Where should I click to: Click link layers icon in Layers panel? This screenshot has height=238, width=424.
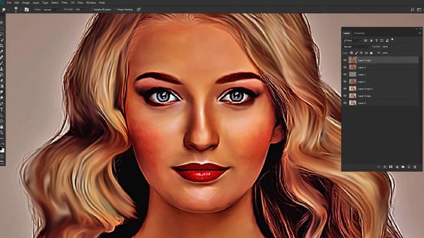[378, 167]
